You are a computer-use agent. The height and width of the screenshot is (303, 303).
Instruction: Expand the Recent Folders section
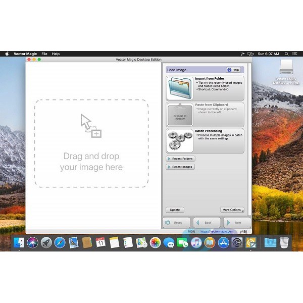(180, 159)
